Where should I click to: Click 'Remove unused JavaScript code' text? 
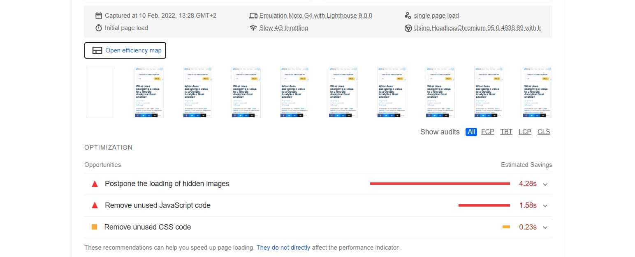tap(158, 205)
